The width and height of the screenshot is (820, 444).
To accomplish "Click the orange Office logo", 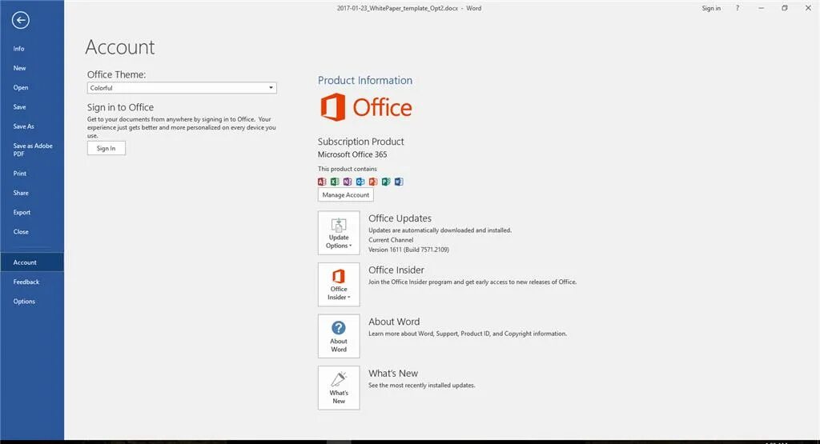I will click(366, 107).
